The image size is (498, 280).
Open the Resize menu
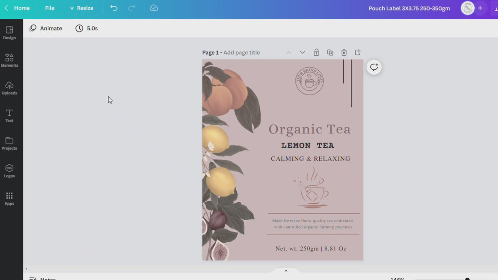81,8
